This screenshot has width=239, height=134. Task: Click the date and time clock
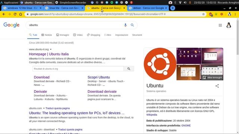point(205,3)
